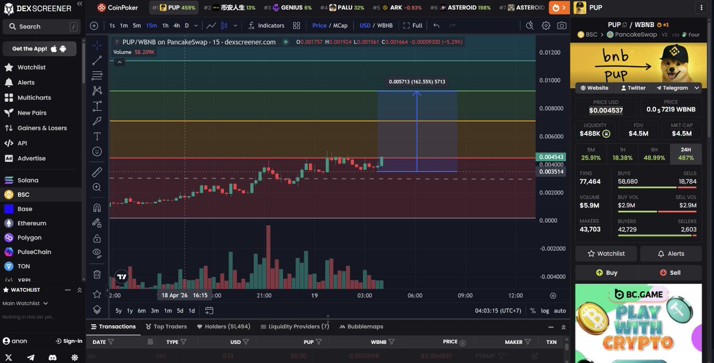This screenshot has width=714, height=363.
Task: Expand the time interval dropdown arrow
Action: click(x=196, y=26)
